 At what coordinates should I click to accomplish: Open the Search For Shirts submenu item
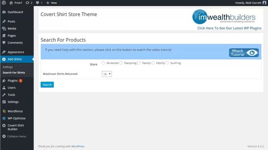click(14, 72)
